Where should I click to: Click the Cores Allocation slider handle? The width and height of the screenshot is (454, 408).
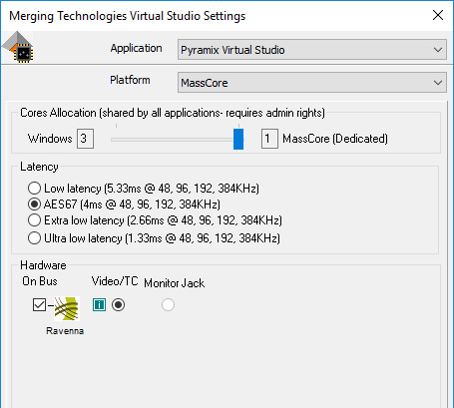[x=238, y=139]
